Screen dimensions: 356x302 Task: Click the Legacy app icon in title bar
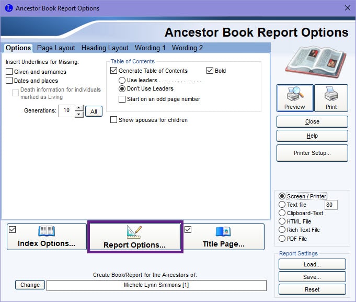[9, 8]
